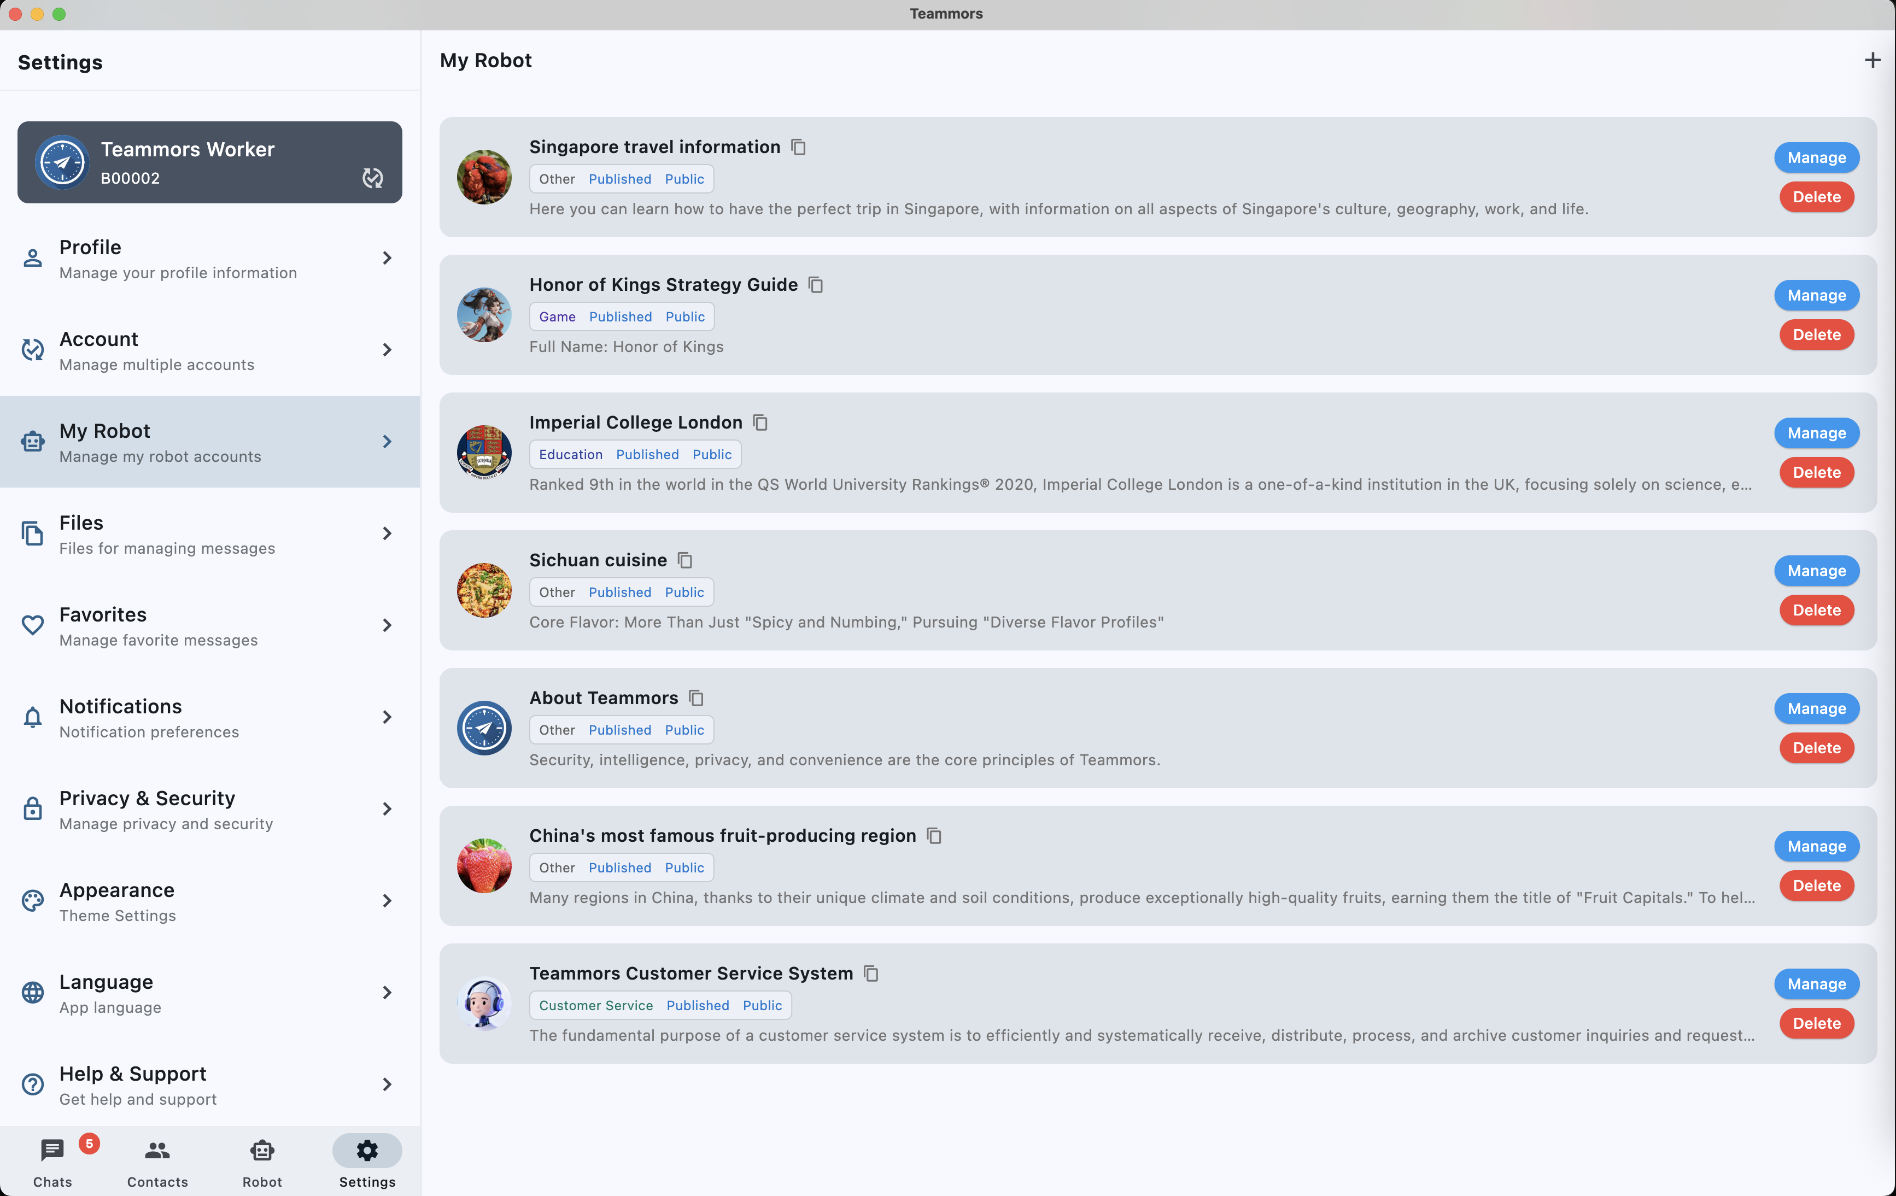Open Help & Support section
This screenshot has width=1896, height=1196.
(209, 1084)
